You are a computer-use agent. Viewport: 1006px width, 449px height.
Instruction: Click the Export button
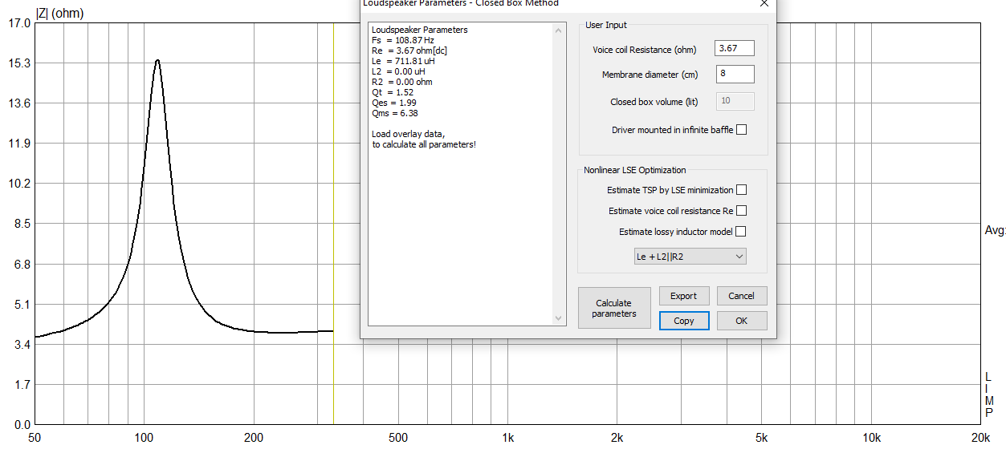[x=684, y=296]
